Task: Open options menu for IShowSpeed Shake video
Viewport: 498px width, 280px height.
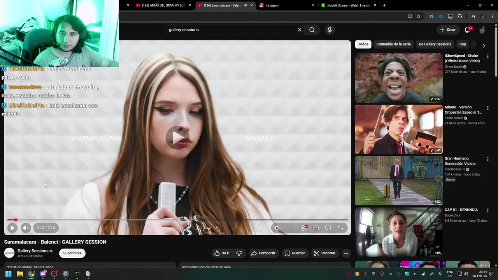Action: pyautogui.click(x=488, y=57)
